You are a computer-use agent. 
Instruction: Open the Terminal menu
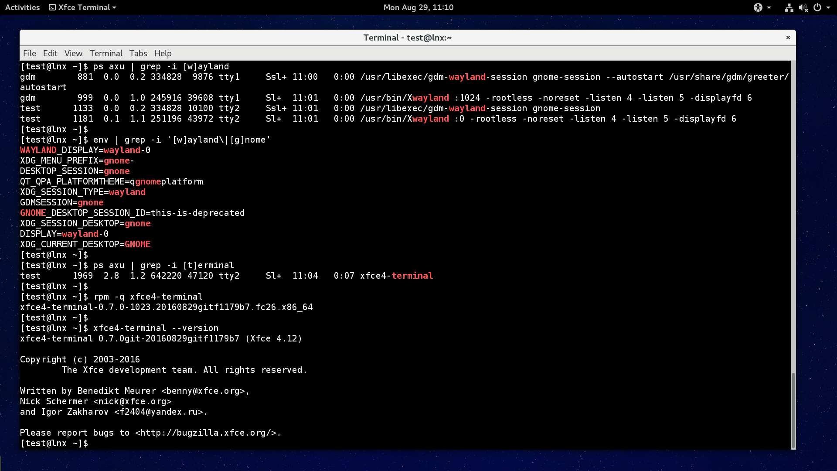coord(106,53)
